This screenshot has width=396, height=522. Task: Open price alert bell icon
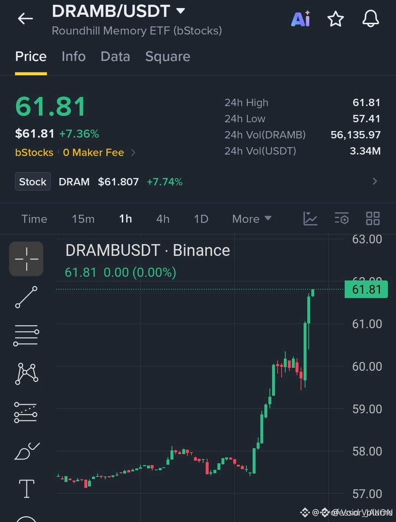tap(371, 18)
